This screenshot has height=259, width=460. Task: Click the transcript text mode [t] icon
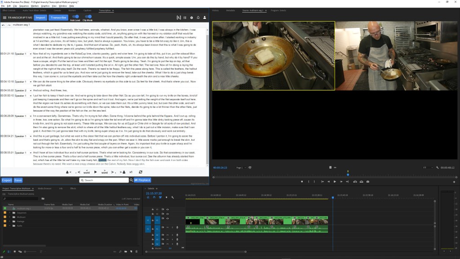(x=179, y=18)
